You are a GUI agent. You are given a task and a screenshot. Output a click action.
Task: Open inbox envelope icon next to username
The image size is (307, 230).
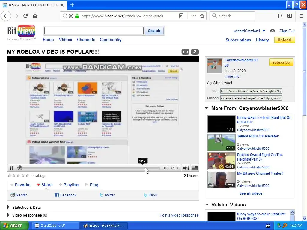[272, 31]
